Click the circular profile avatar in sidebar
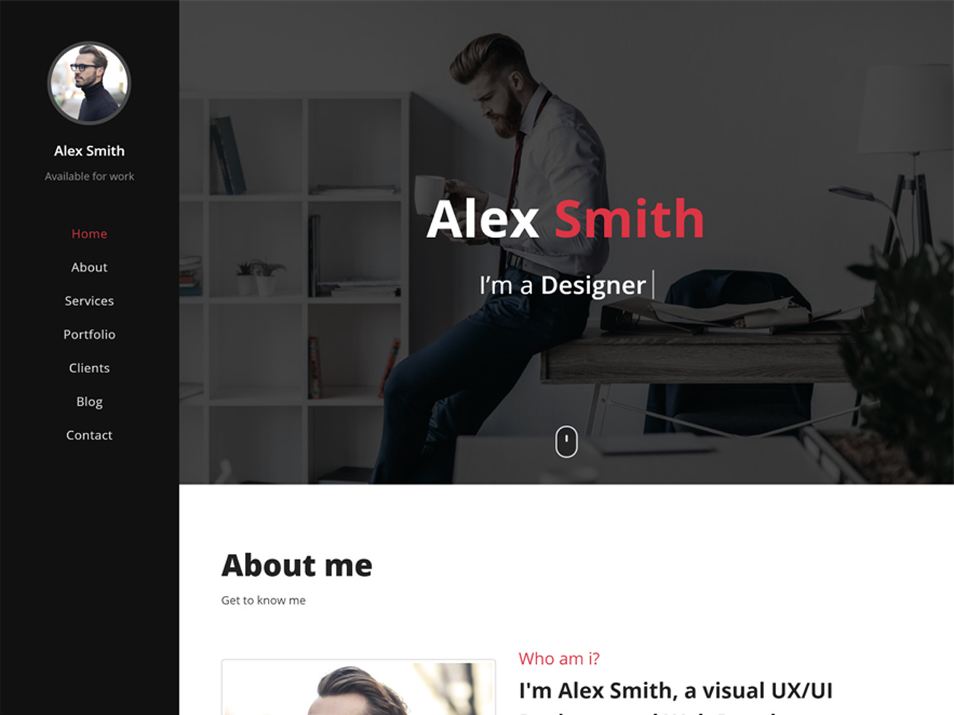954x715 pixels. pyautogui.click(x=89, y=83)
